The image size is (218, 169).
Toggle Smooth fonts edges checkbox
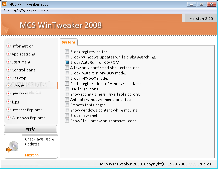(x=67, y=105)
